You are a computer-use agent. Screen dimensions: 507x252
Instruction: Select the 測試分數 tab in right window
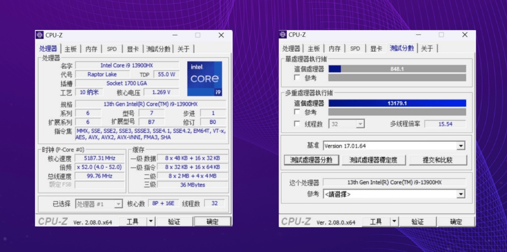402,48
